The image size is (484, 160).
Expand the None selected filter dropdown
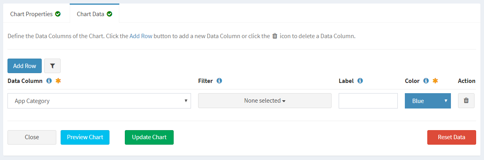pyautogui.click(x=265, y=101)
